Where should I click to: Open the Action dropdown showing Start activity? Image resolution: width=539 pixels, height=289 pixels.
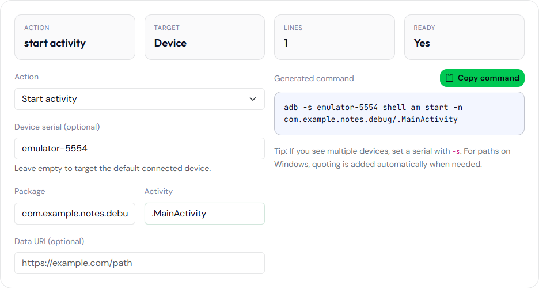coord(139,99)
